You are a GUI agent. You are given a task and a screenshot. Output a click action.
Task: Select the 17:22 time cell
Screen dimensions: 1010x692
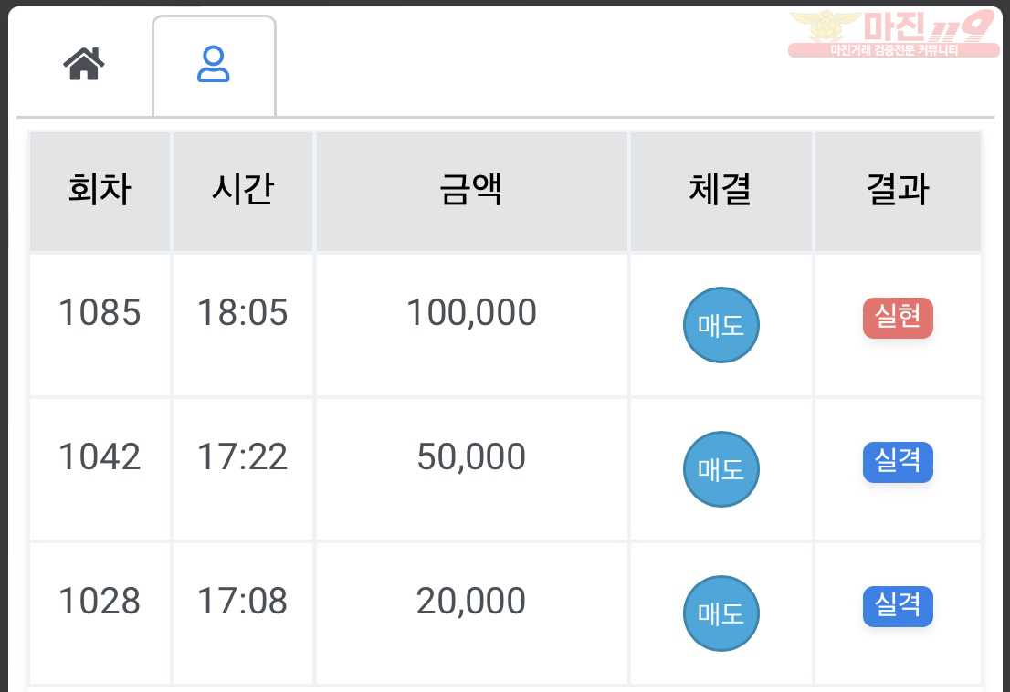click(243, 469)
